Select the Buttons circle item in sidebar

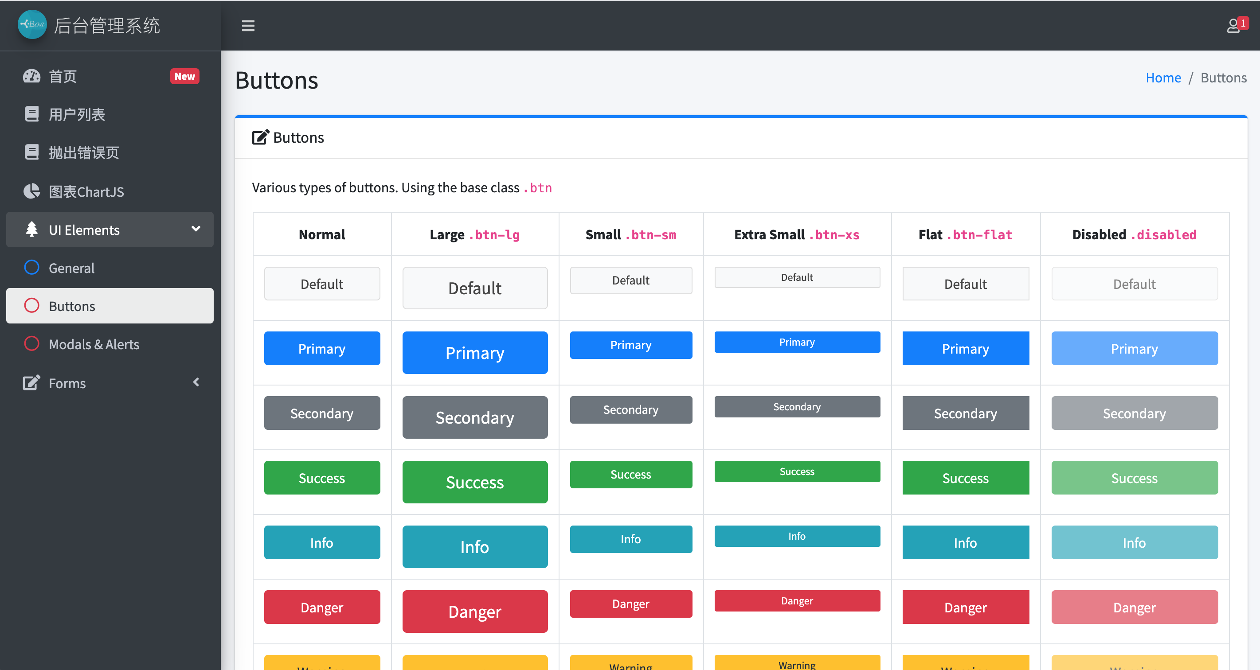32,306
